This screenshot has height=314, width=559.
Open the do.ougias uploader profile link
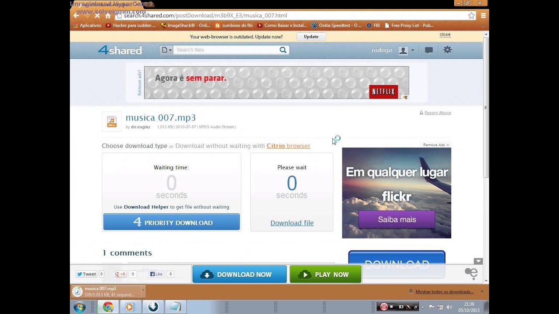[x=141, y=127]
